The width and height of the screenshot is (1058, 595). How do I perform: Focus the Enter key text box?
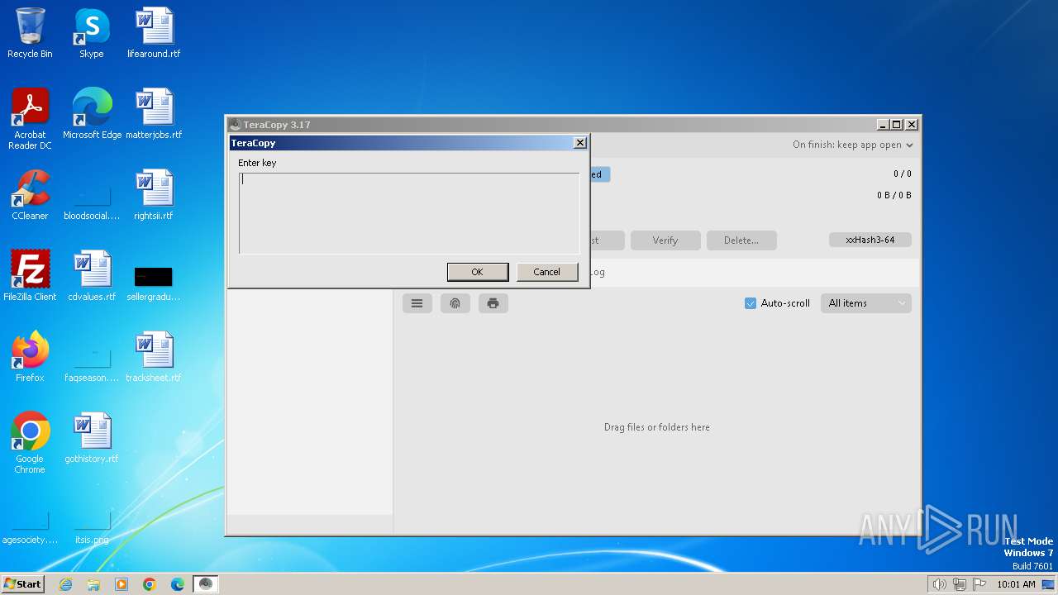[409, 213]
